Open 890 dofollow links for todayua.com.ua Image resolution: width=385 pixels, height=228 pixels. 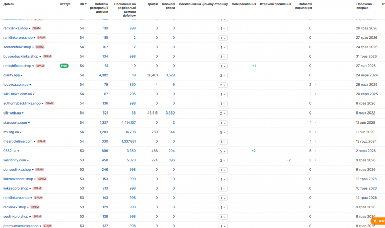click(x=132, y=84)
